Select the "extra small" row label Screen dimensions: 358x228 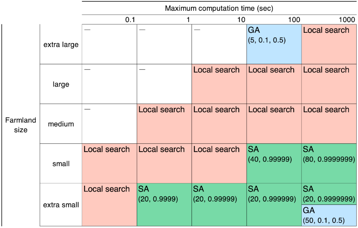(x=61, y=205)
